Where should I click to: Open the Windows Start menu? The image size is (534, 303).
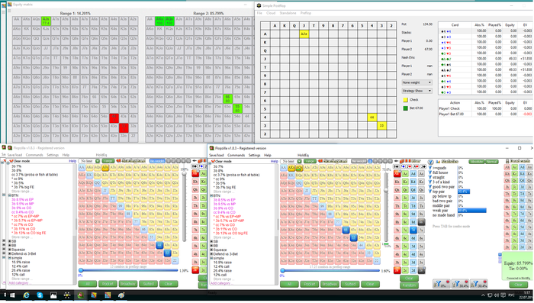(12, 295)
